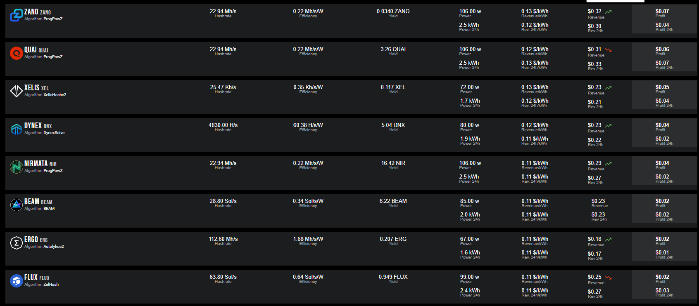Click the red down-trend arrow beside FLUX revenue
The width and height of the screenshot is (699, 306).
point(608,278)
